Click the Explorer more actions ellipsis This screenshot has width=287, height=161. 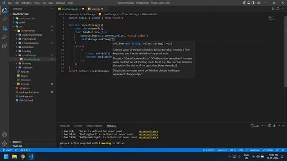pos(52,9)
